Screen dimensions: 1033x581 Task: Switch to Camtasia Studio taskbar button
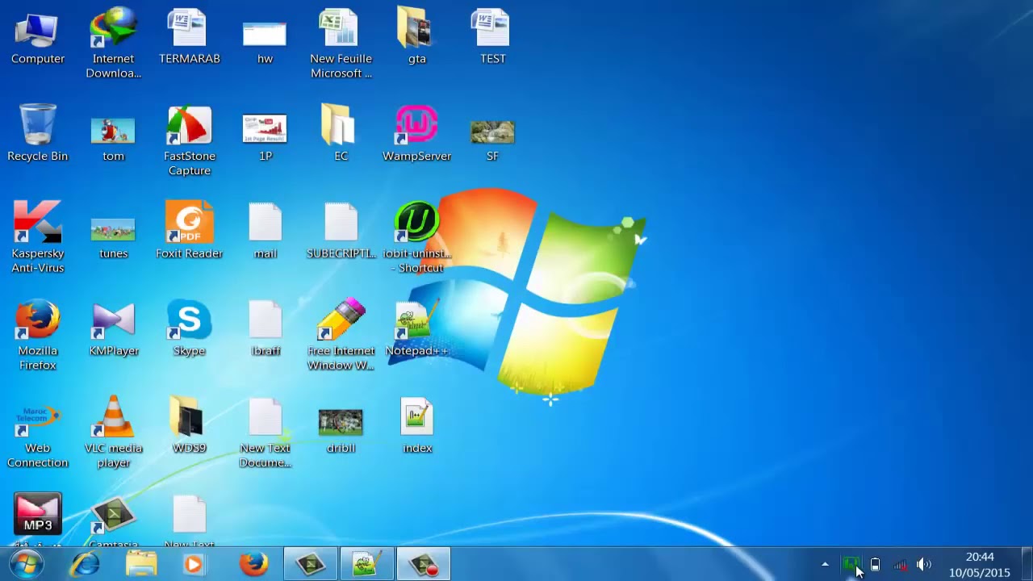click(311, 564)
